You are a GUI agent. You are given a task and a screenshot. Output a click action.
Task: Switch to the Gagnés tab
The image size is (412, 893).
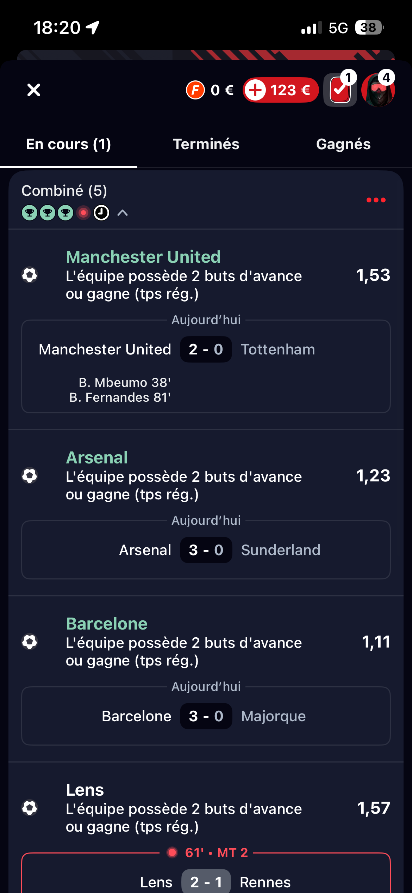point(343,144)
